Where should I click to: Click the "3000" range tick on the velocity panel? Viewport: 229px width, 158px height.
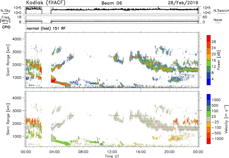(17, 111)
